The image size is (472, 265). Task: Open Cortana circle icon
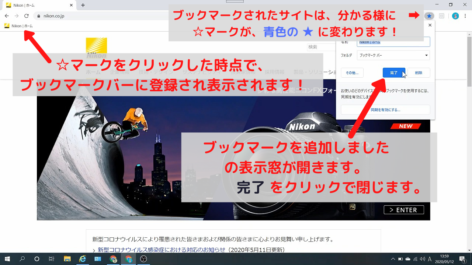(x=37, y=259)
